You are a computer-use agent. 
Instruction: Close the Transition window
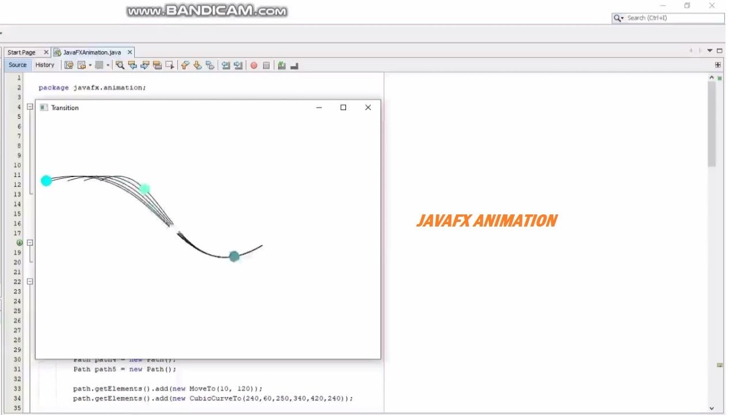point(368,108)
